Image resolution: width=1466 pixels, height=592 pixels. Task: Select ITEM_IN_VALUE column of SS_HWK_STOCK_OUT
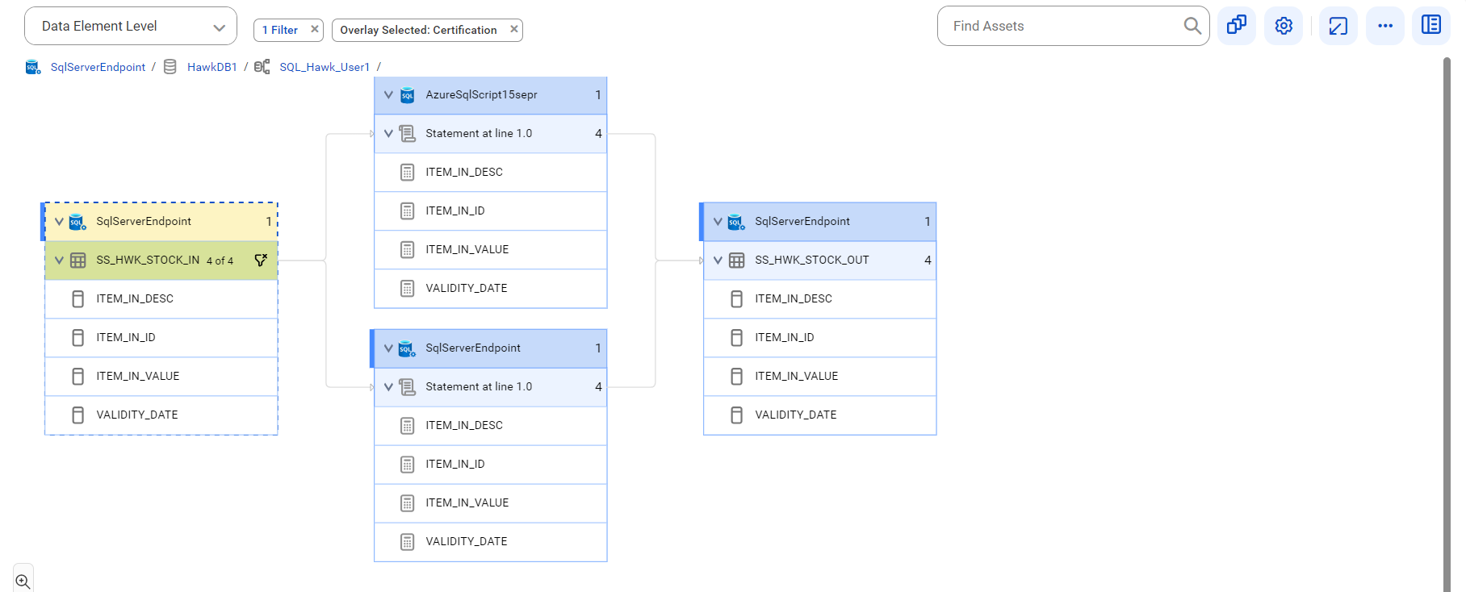click(x=820, y=377)
